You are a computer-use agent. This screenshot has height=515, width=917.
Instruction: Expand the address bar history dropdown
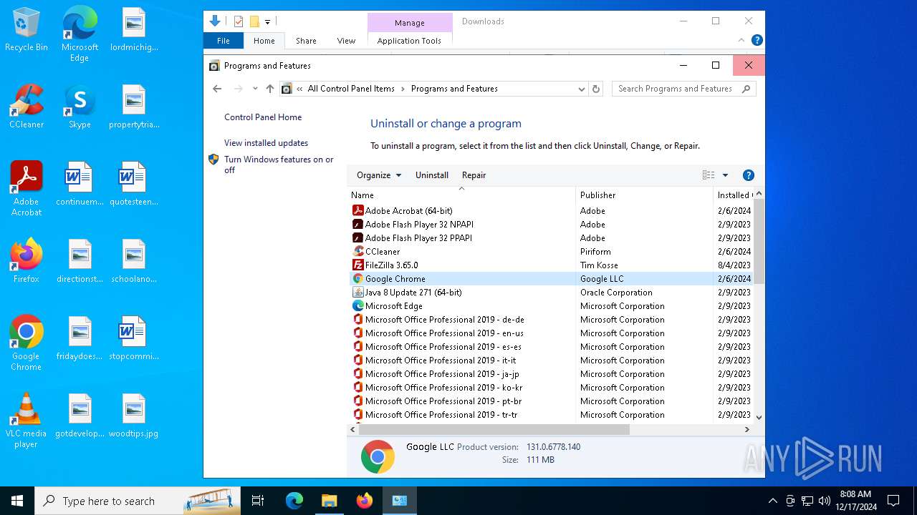click(581, 89)
